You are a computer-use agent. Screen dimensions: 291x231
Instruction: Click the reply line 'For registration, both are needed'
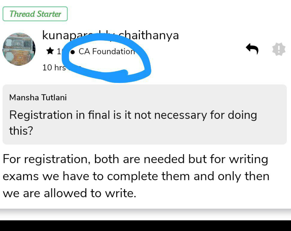135,159
